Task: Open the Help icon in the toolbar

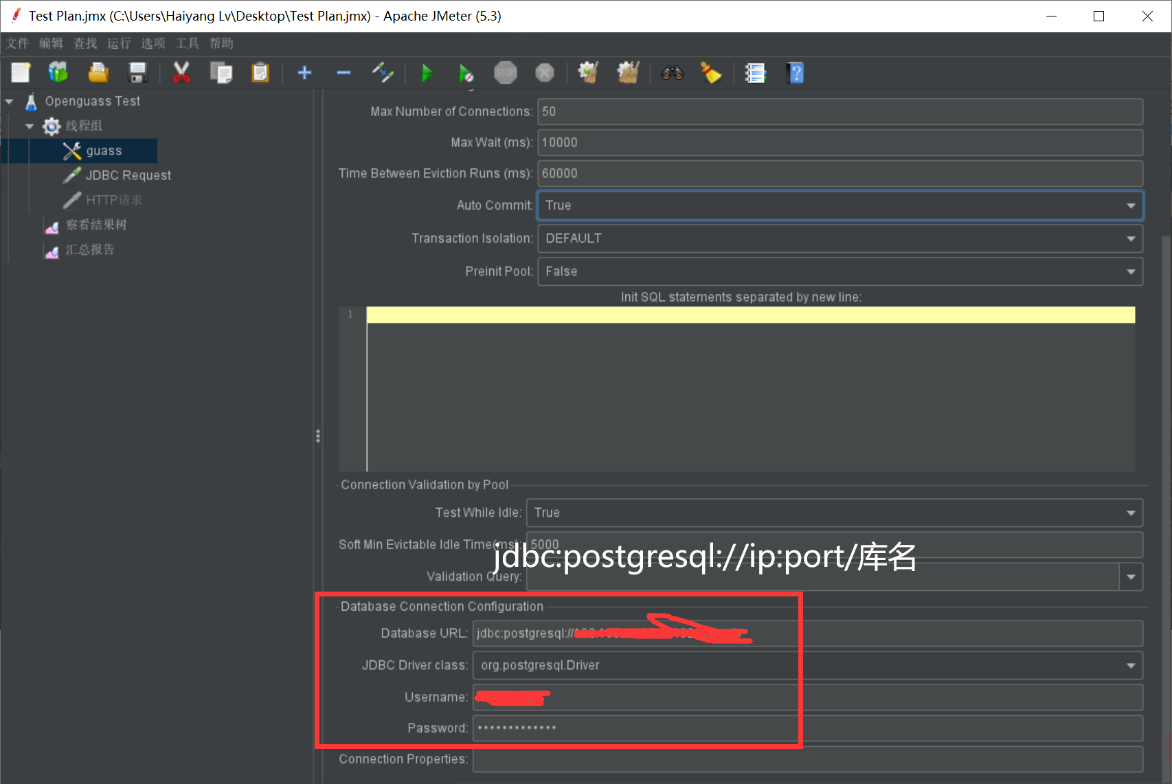Action: 795,72
